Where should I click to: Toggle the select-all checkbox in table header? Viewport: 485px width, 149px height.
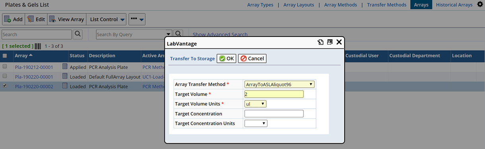point(5,56)
